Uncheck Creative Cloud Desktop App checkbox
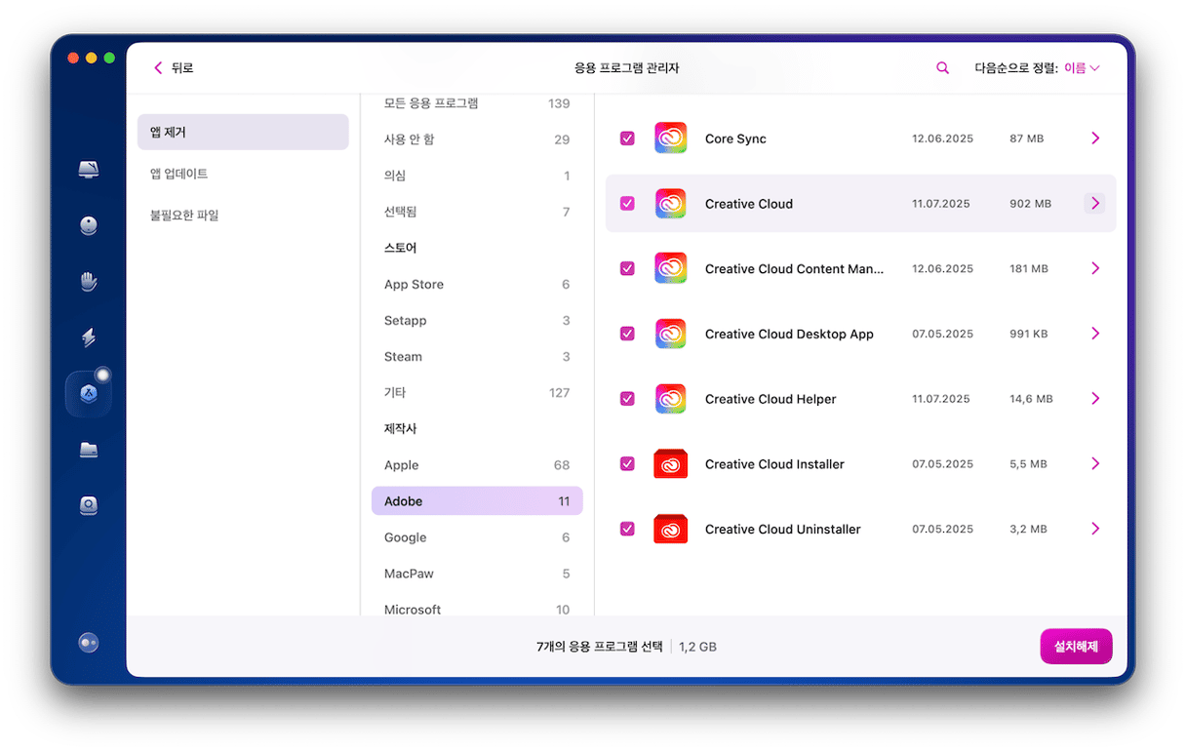Screen dimensions: 1186x752 [x=627, y=334]
